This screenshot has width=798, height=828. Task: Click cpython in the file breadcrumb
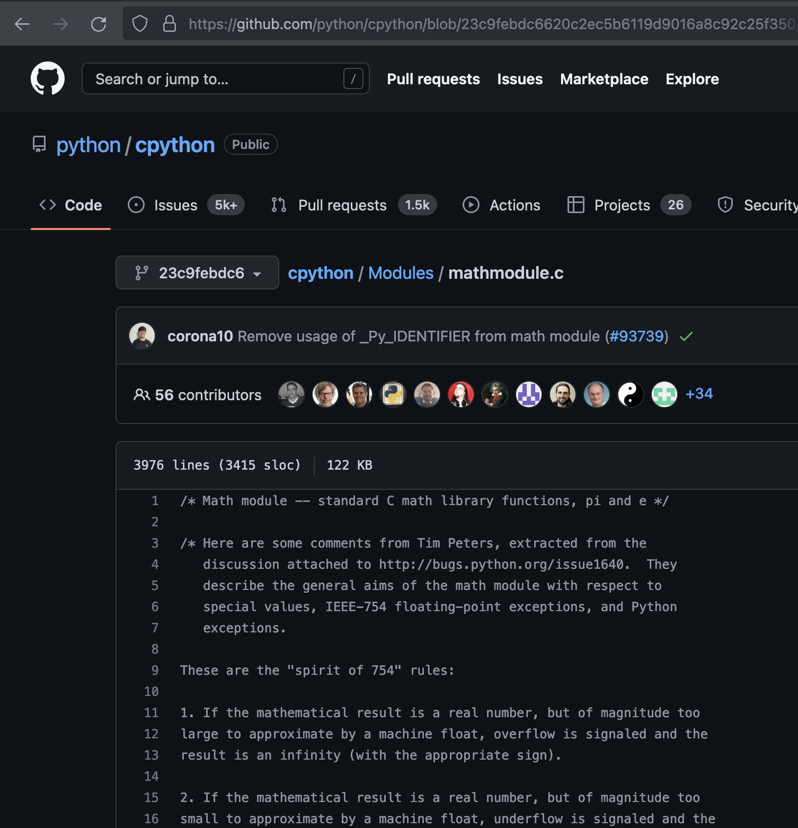(321, 273)
